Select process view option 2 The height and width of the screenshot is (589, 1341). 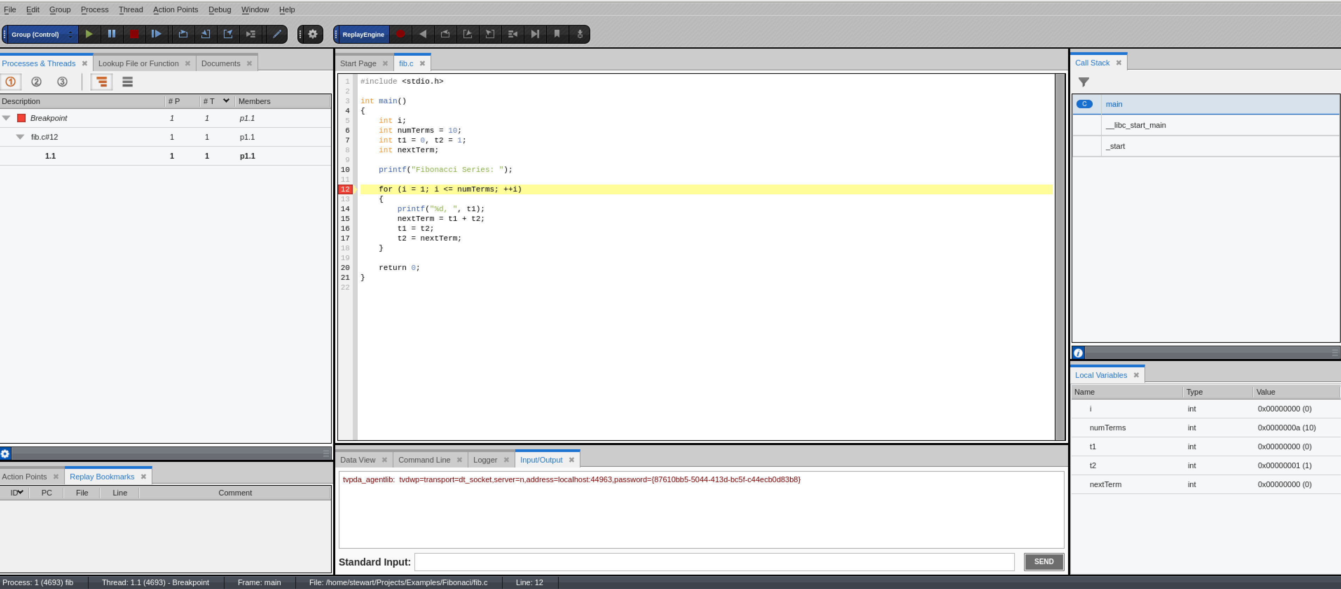pyautogui.click(x=36, y=82)
